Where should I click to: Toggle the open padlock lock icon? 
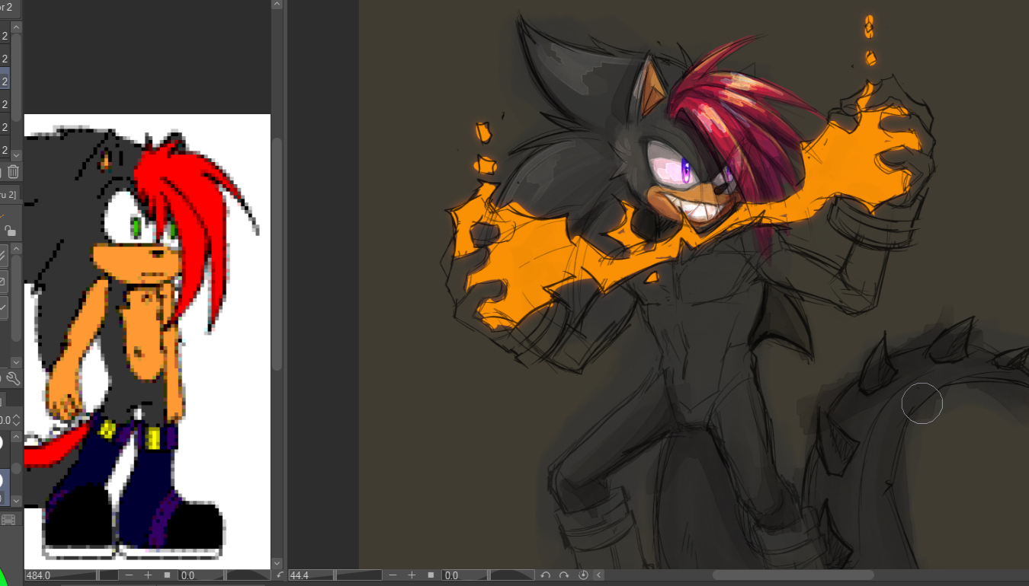pyautogui.click(x=9, y=230)
